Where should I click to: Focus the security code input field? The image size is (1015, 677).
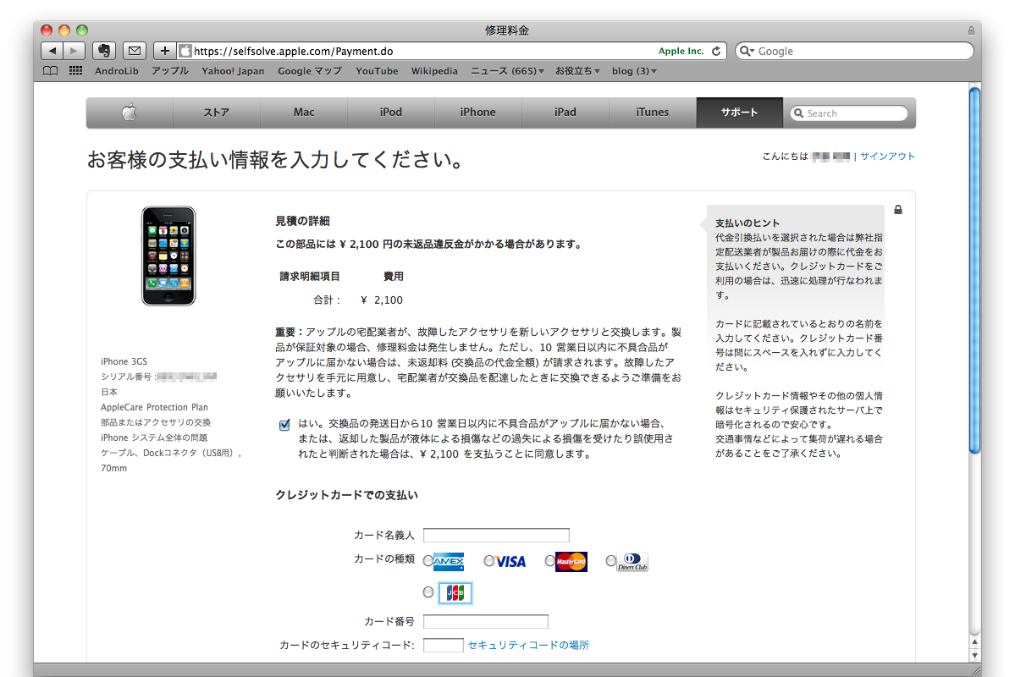[444, 645]
